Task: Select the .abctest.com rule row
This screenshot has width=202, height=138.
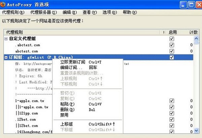Action: (x=99, y=45)
